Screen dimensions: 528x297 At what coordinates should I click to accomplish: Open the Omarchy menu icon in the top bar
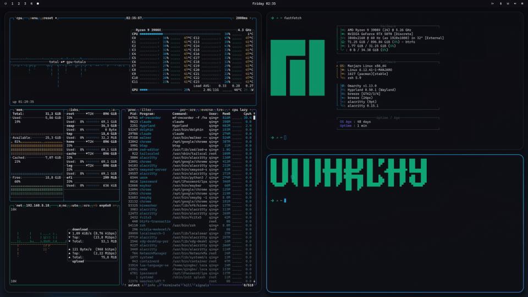coord(5,3)
